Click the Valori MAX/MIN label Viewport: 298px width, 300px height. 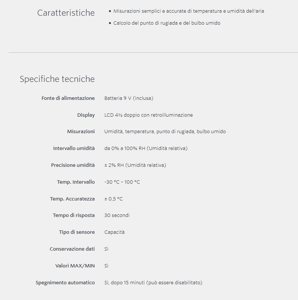click(x=75, y=266)
